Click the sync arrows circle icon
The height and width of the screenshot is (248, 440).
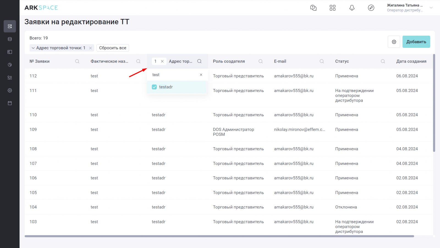(371, 8)
